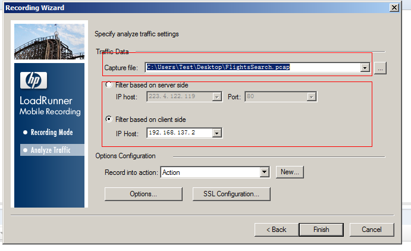The height and width of the screenshot is (251, 411).
Task: Select the Recording Mode step in sidebar
Action: tap(52, 132)
